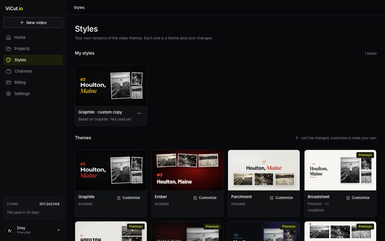385x241 pixels.
Task: Expand the Drey account menu chevron
Action: coord(59,230)
